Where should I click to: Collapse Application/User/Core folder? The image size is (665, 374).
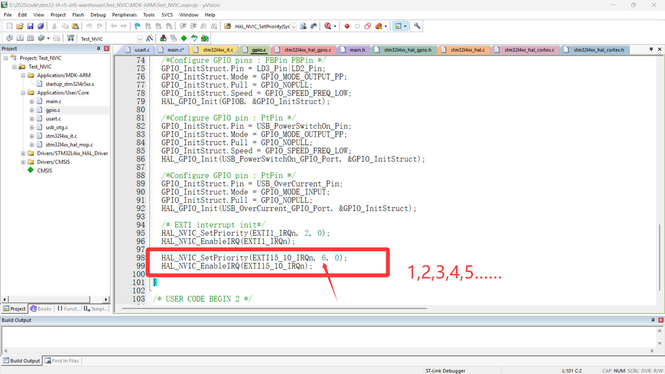click(23, 93)
